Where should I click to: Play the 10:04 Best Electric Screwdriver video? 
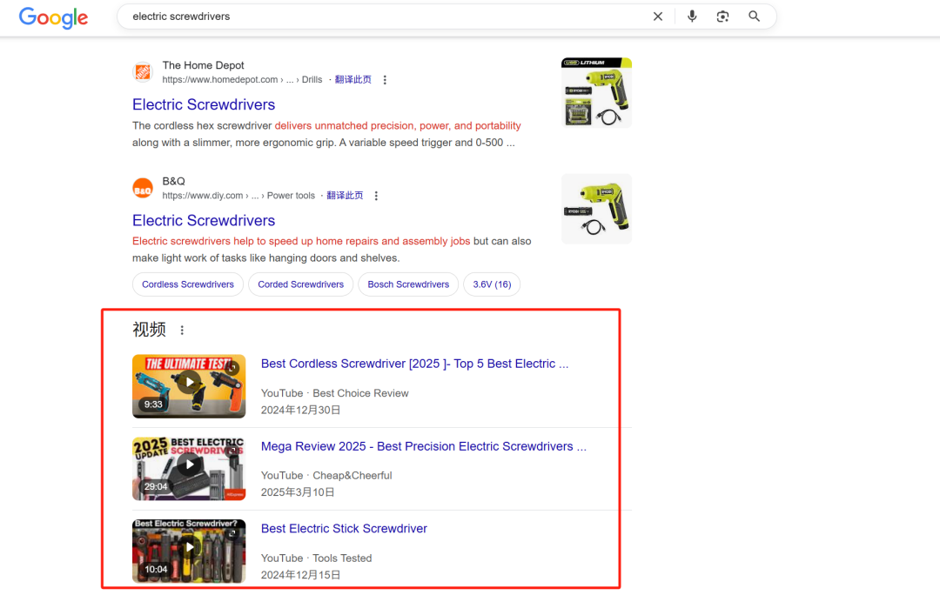(189, 551)
